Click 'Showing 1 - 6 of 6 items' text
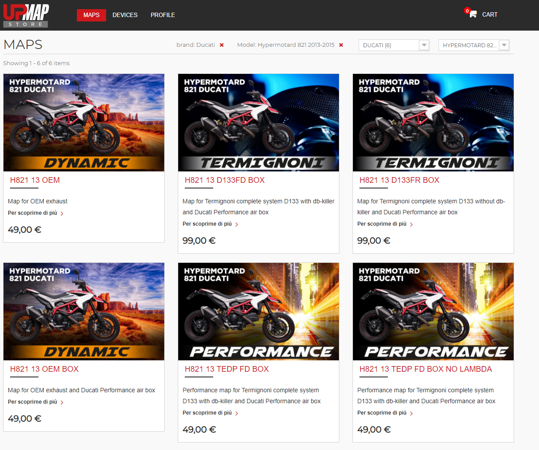Viewport: 539px width, 450px height. 36,63
